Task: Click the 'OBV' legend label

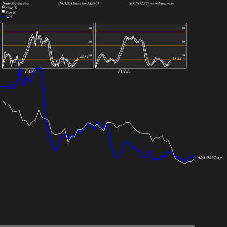Action: (9, 17)
